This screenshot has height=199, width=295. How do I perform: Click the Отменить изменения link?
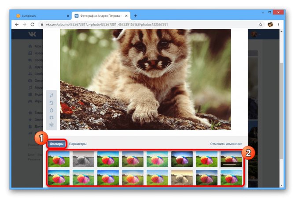[x=226, y=144]
